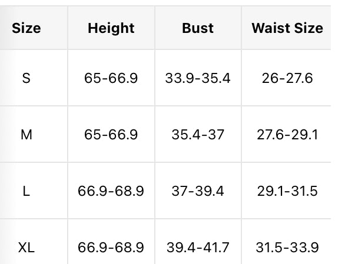Click the Height column header
This screenshot has width=345, height=264.
111,28
